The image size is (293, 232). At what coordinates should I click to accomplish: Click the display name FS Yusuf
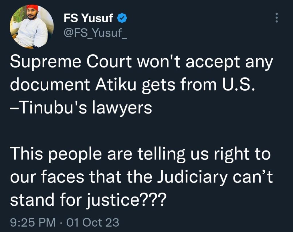click(x=88, y=18)
